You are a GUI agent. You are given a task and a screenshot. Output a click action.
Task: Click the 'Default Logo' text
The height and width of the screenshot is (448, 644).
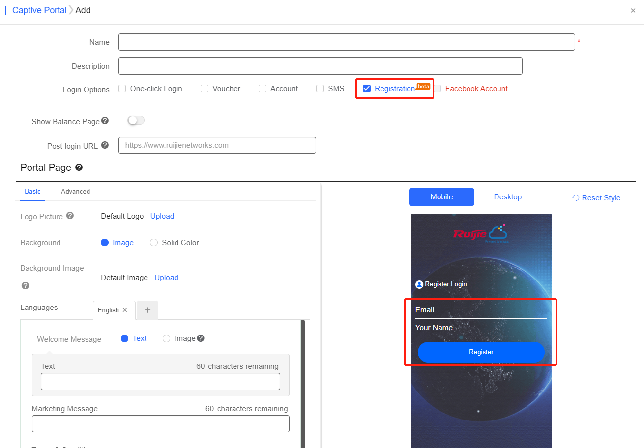pyautogui.click(x=122, y=216)
